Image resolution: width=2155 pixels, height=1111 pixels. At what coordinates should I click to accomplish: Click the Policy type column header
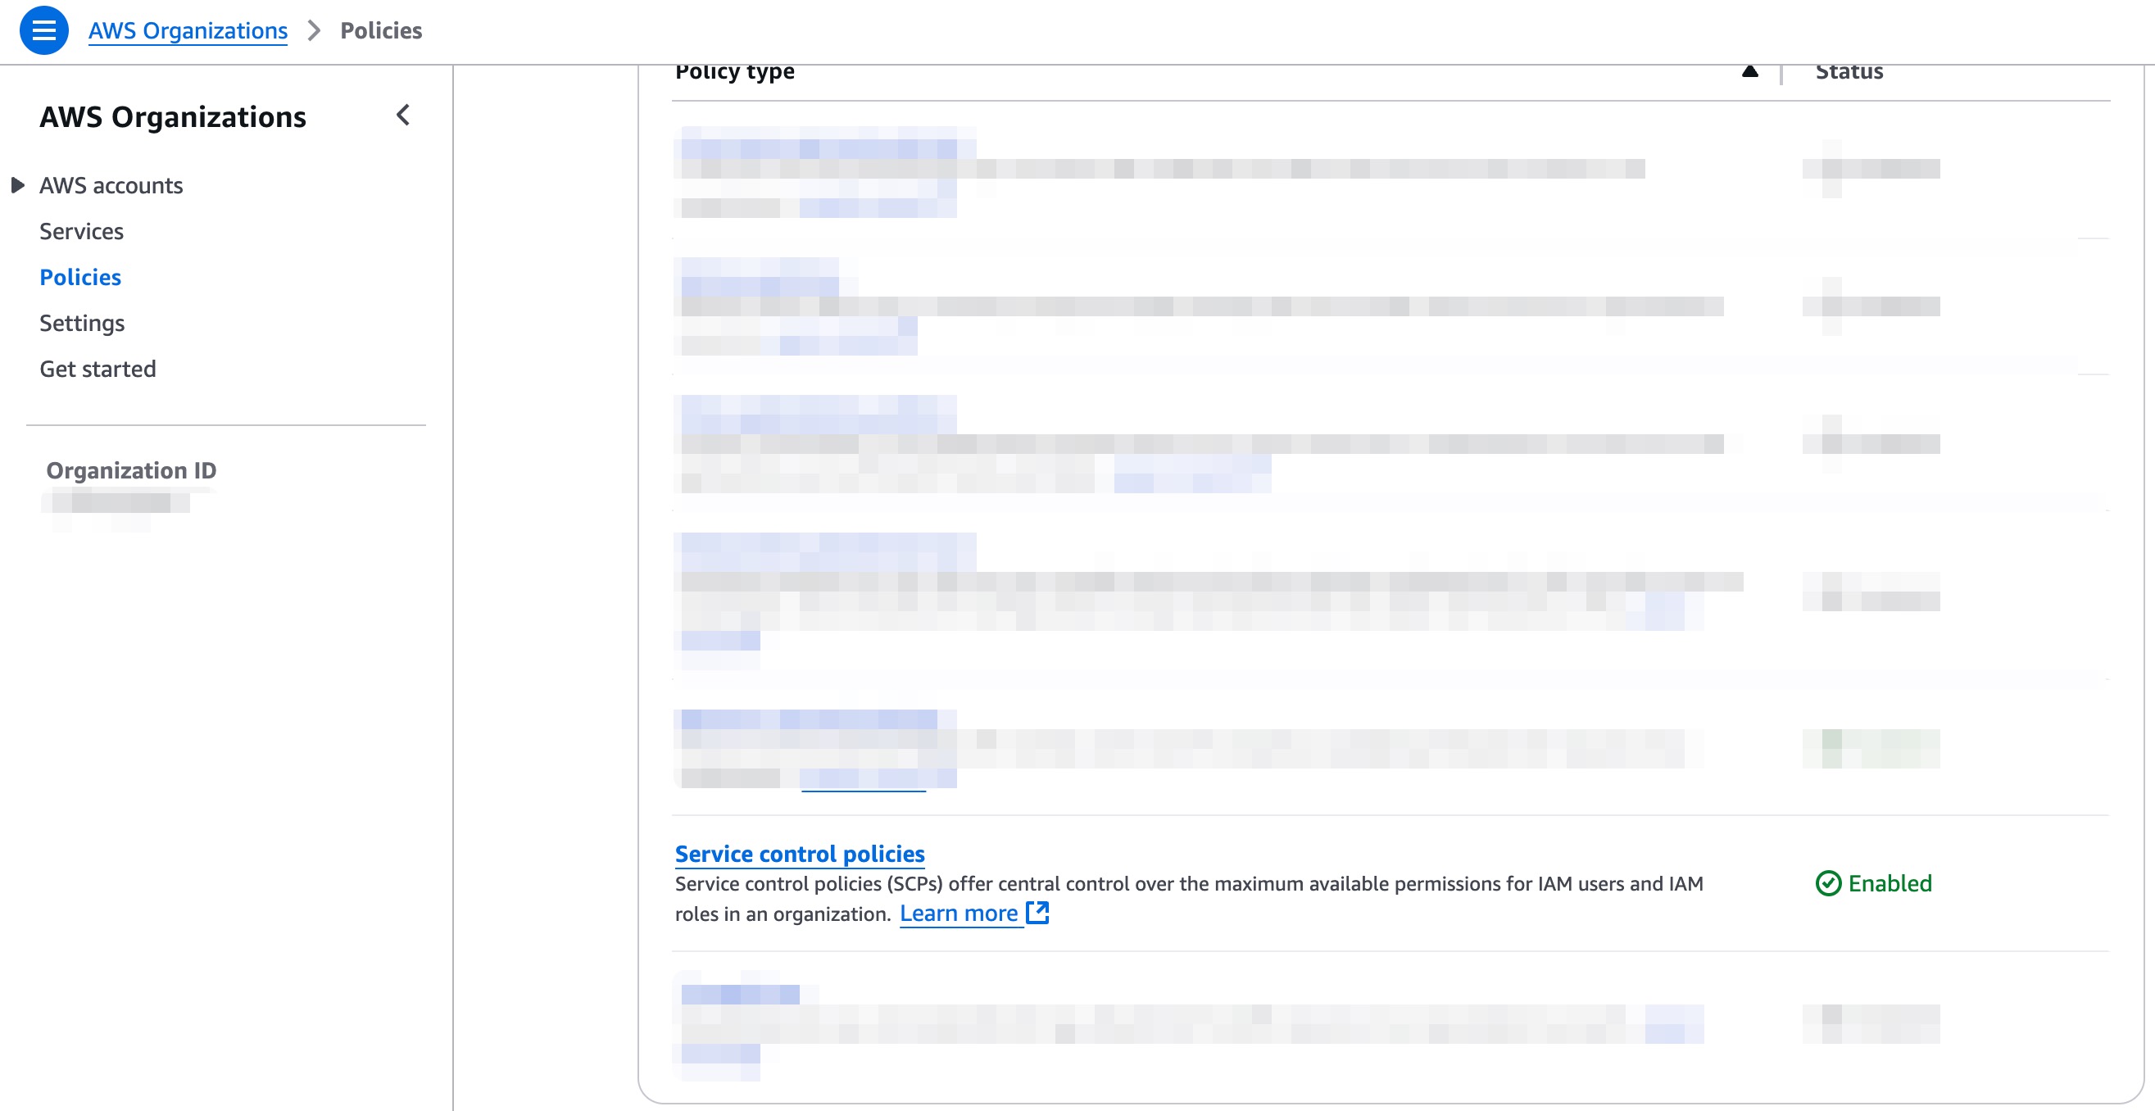(734, 72)
